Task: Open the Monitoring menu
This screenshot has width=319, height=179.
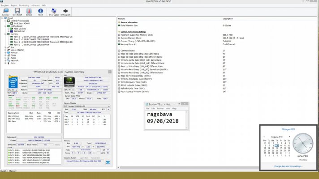Action: pos(24,5)
